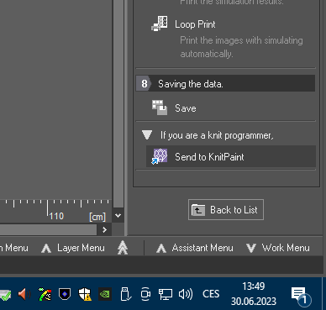Click the horizontal scrollbar track
Screen dimensions: 326x310
pos(48,230)
